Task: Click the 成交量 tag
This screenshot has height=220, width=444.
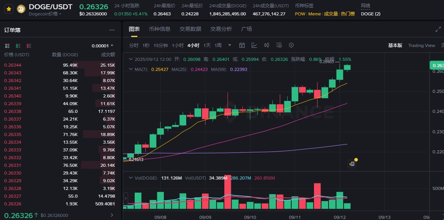Action: coord(331,13)
